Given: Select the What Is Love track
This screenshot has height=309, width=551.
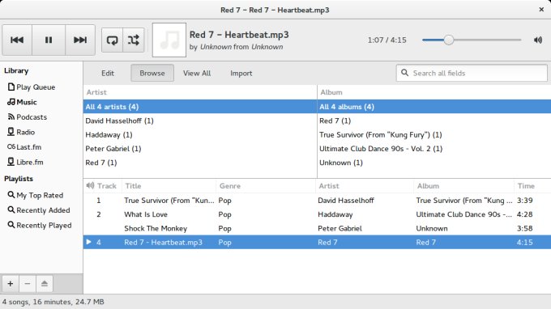Looking at the screenshot, I should pos(317,214).
